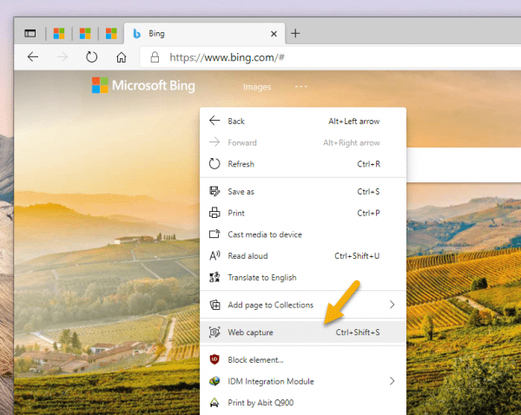Screen dimensions: 521x415
Task: Click the Alt+Left arrow shortcut text
Action: [x=354, y=122]
